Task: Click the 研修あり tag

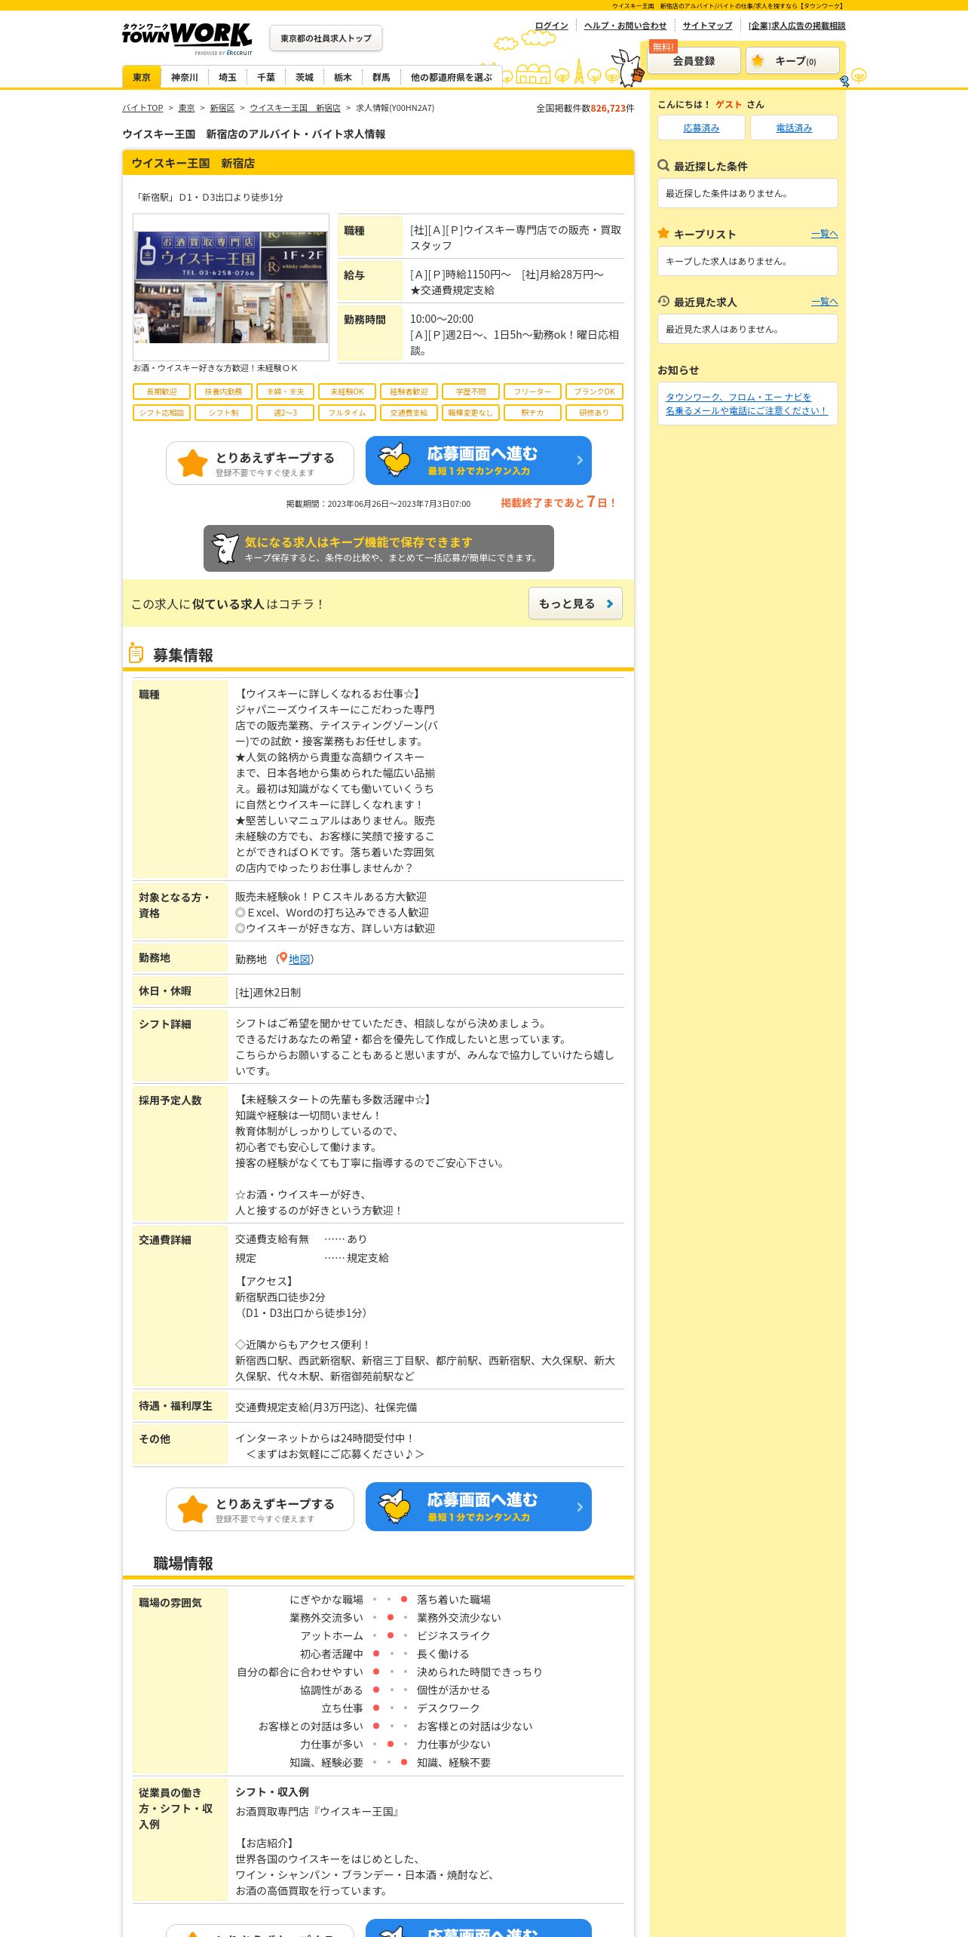Action: (x=594, y=413)
